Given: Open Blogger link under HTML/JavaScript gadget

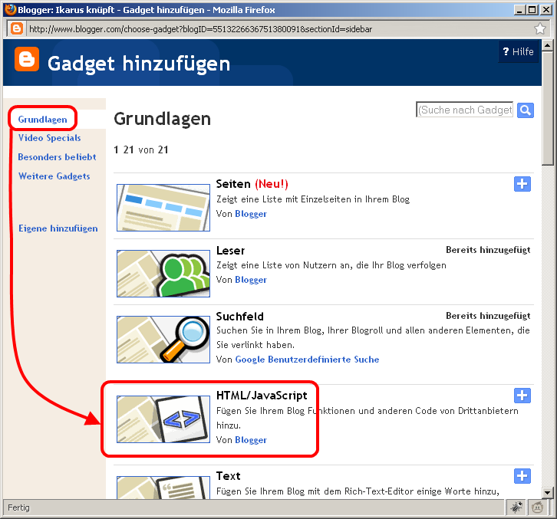Looking at the screenshot, I should (251, 440).
